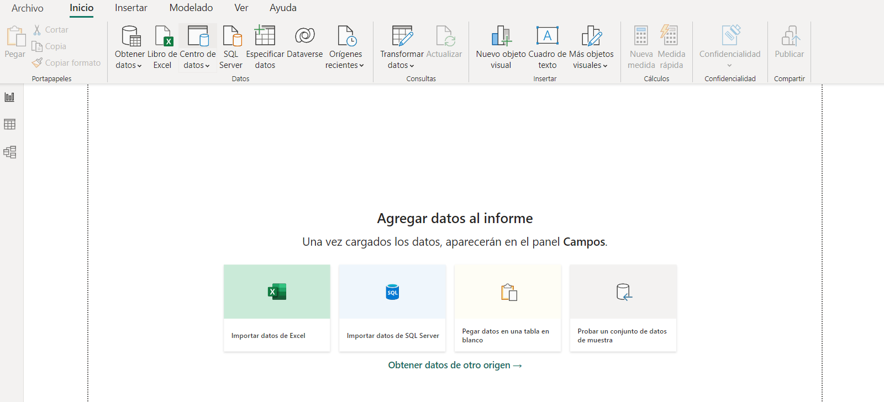This screenshot has height=402, width=884.
Task: Click the Transformar datos icon
Action: tap(402, 36)
